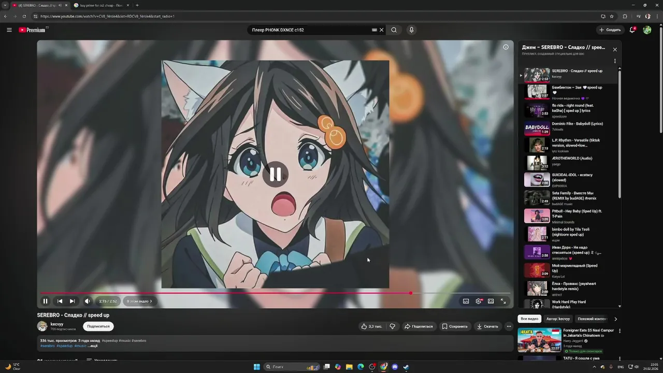Close the Джем playlist panel

[x=615, y=50]
